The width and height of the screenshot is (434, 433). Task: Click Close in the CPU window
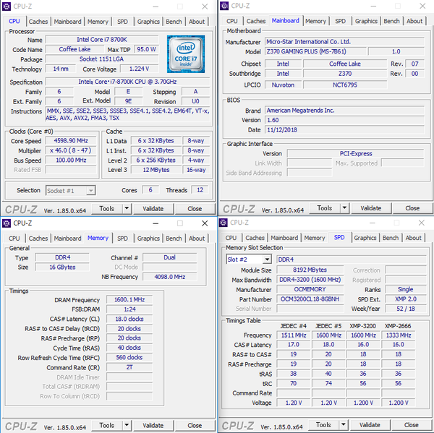pyautogui.click(x=195, y=209)
